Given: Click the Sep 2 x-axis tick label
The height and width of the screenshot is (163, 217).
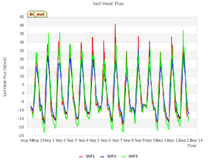Looking at the screenshot, I should coord(61,140).
